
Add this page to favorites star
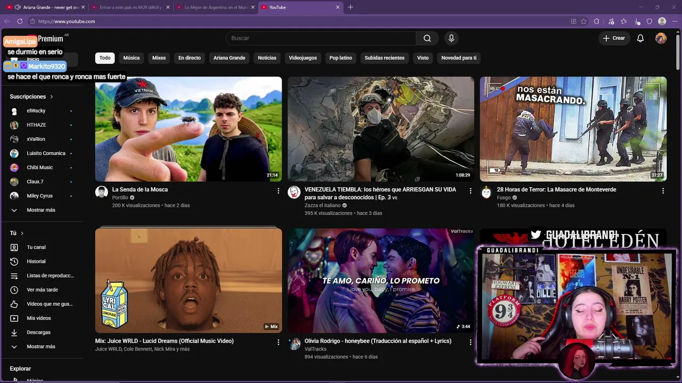(x=583, y=21)
